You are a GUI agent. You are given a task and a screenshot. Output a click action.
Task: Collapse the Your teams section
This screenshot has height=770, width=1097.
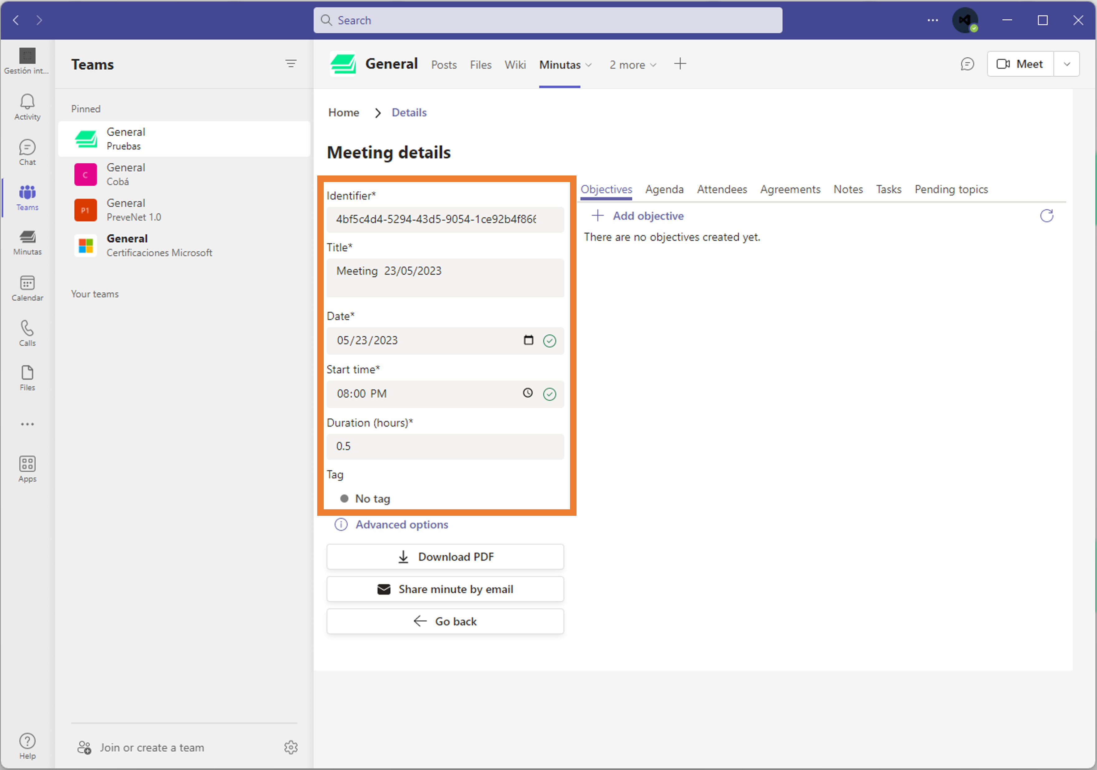(95, 294)
